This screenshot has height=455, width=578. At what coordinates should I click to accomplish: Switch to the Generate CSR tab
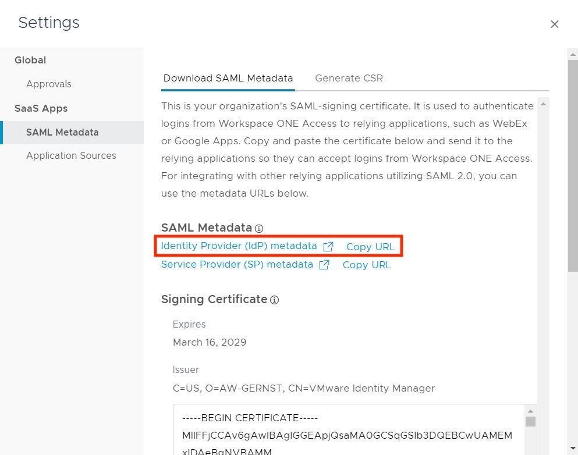(349, 78)
